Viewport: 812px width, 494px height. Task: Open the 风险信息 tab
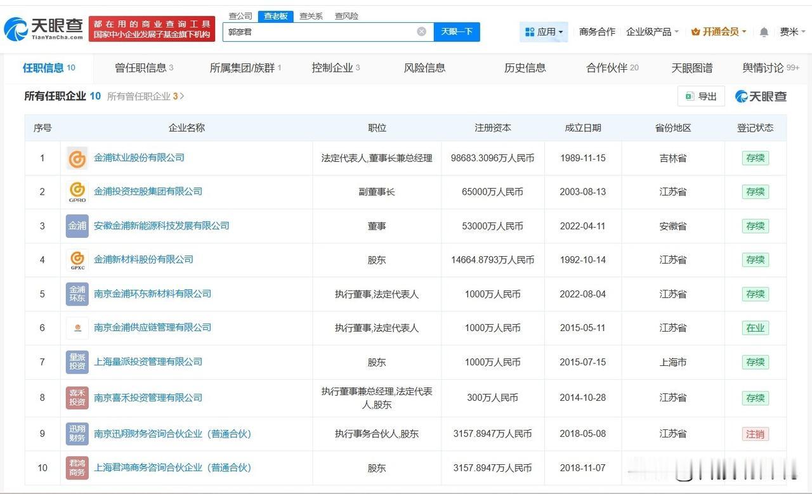424,68
